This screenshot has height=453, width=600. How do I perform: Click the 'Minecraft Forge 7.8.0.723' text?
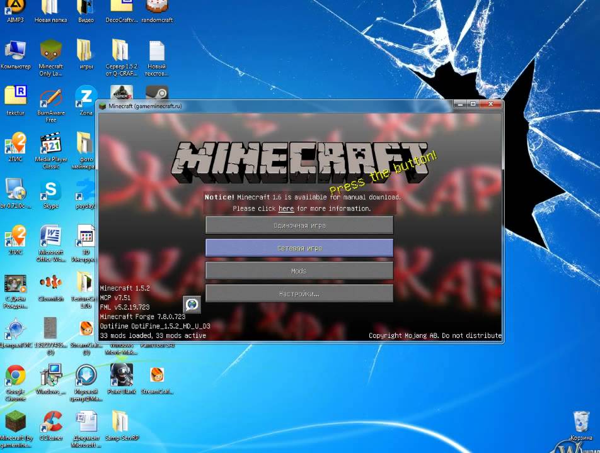point(142,316)
